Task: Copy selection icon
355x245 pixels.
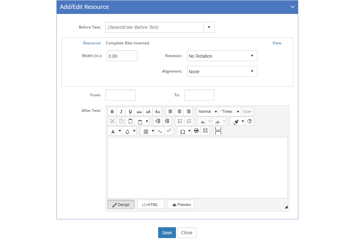Action: click(121, 121)
